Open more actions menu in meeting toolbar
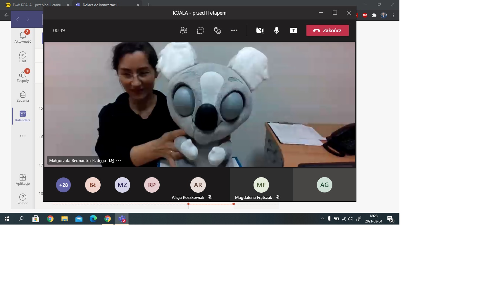 pos(234,30)
